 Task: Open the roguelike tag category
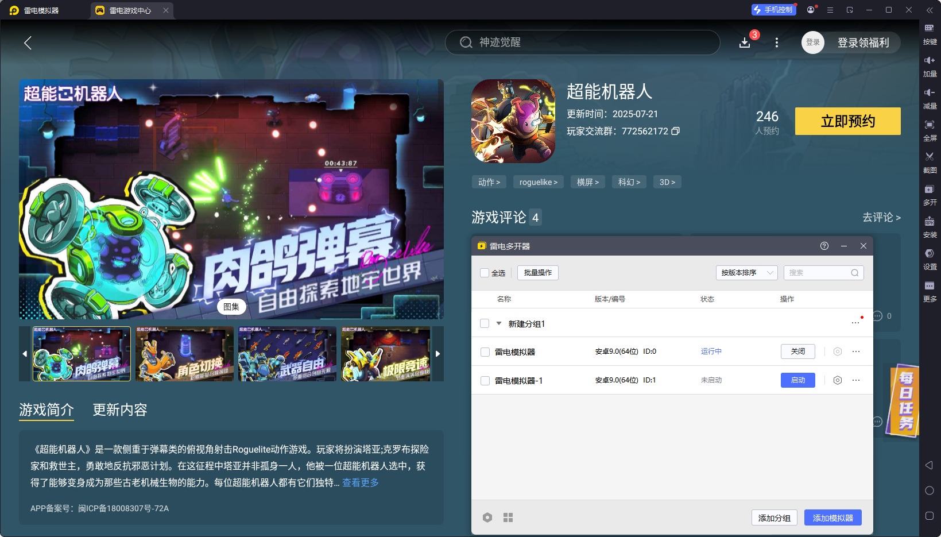point(539,182)
